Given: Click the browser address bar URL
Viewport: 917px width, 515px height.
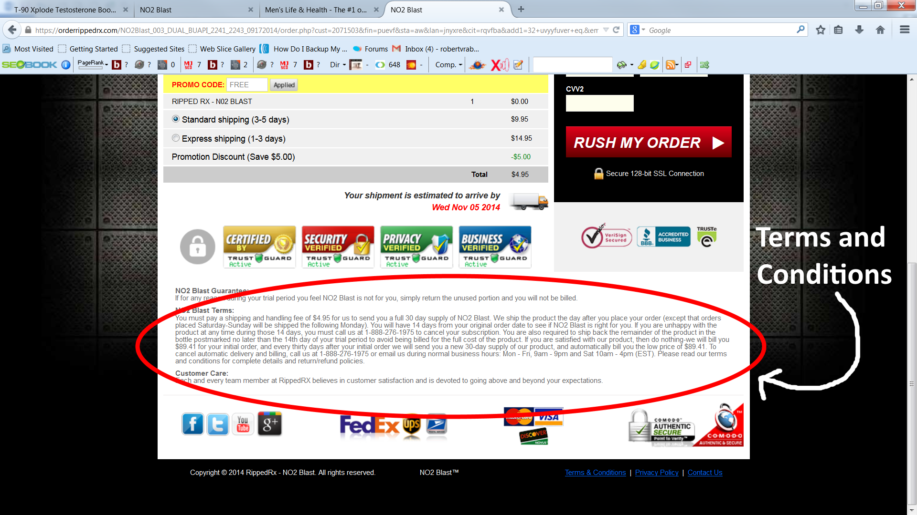Looking at the screenshot, I should click(316, 30).
